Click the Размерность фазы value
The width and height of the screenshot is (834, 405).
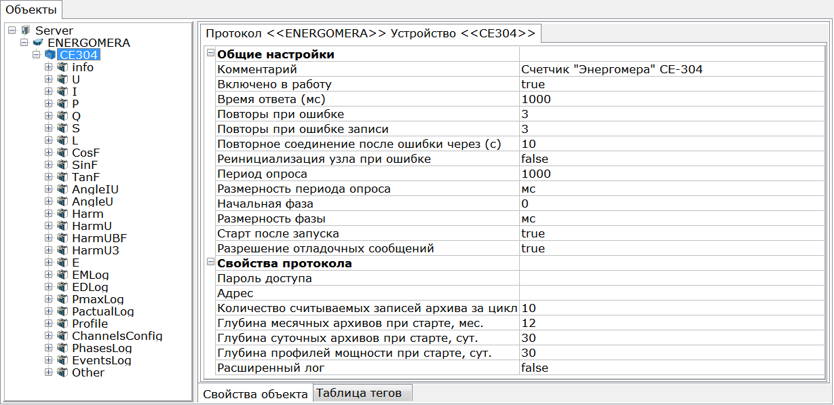coord(672,218)
